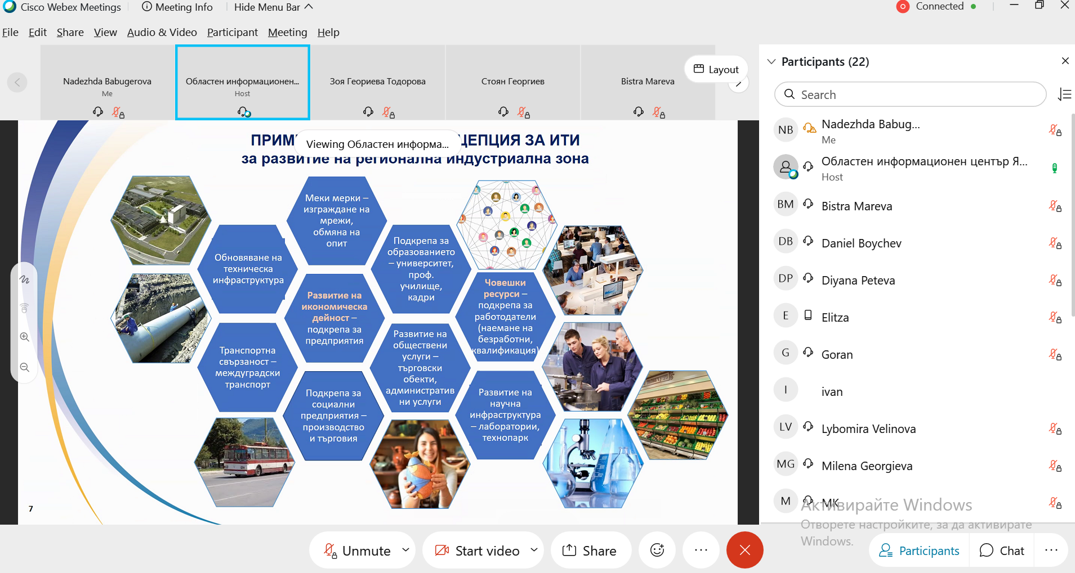Open Meeting Info
This screenshot has width=1075, height=573.
click(177, 7)
